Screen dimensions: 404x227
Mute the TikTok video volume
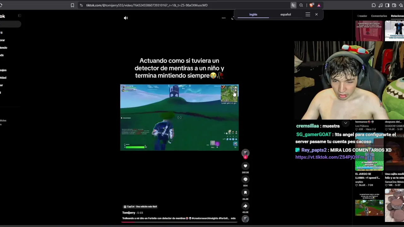tap(126, 18)
